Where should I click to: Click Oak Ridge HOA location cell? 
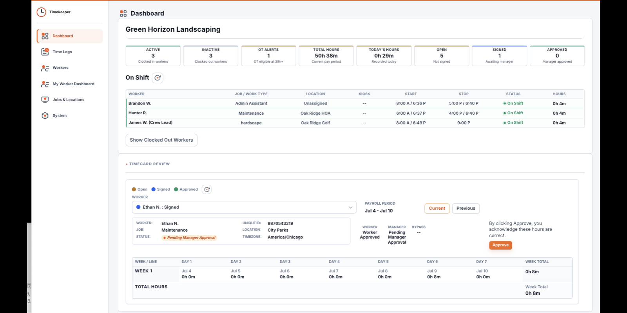point(315,113)
